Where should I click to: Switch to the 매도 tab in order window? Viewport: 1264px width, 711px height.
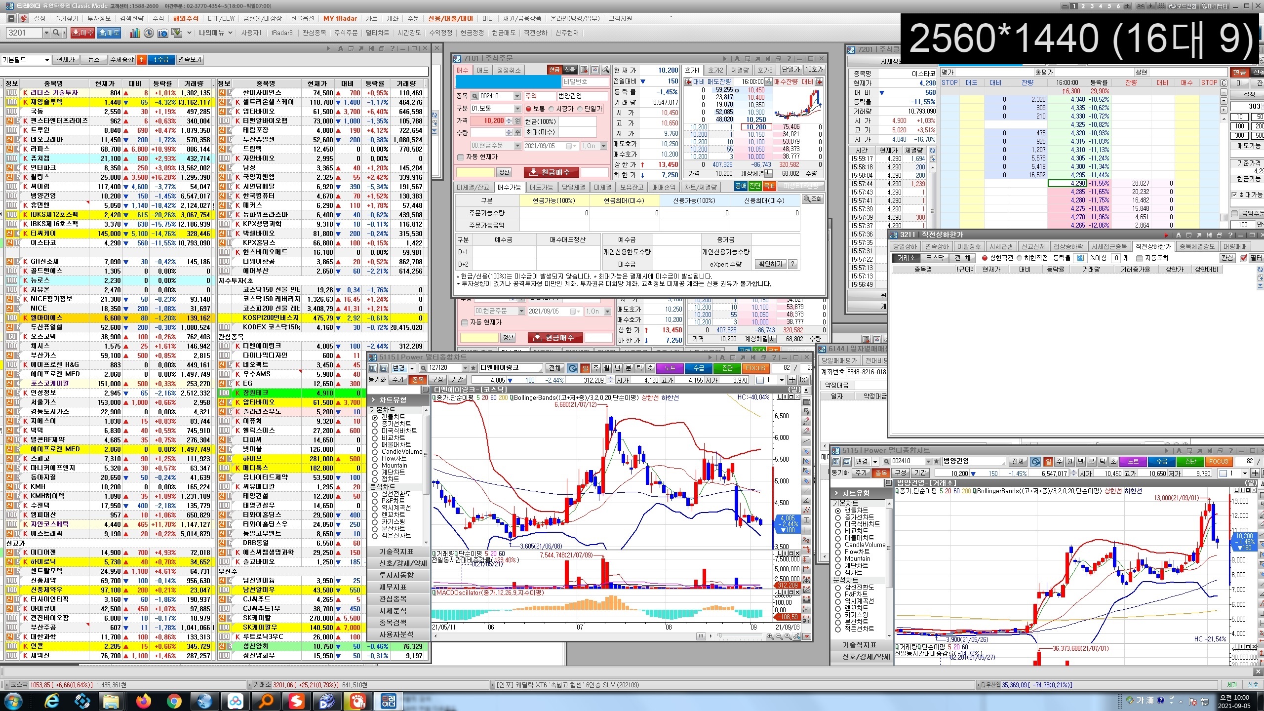(482, 70)
